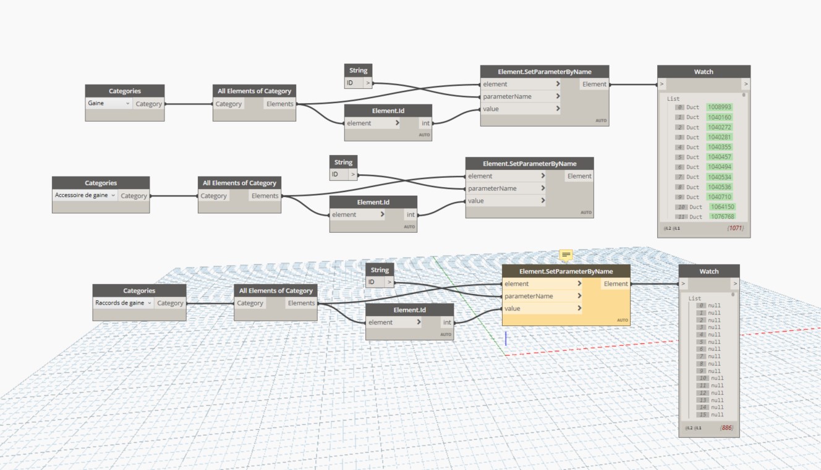Click element port chevron on Element.Id fed by Raccords de gaine
Image resolution: width=821 pixels, height=470 pixels.
pyautogui.click(x=419, y=322)
